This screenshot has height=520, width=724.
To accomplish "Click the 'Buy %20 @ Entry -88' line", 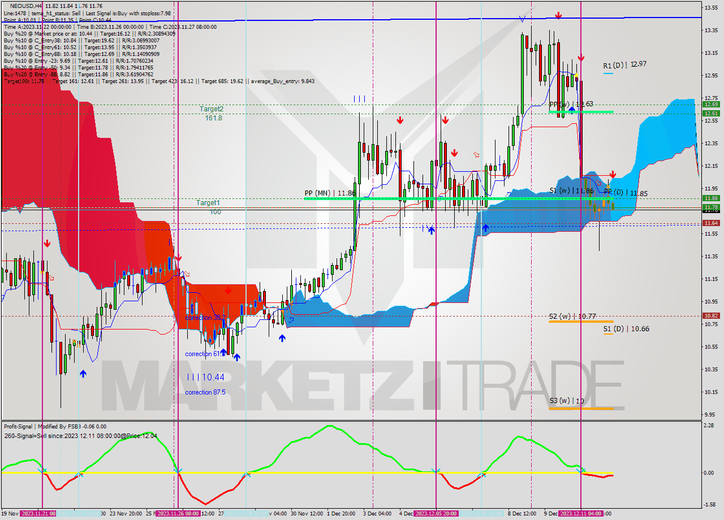I will coord(78,74).
